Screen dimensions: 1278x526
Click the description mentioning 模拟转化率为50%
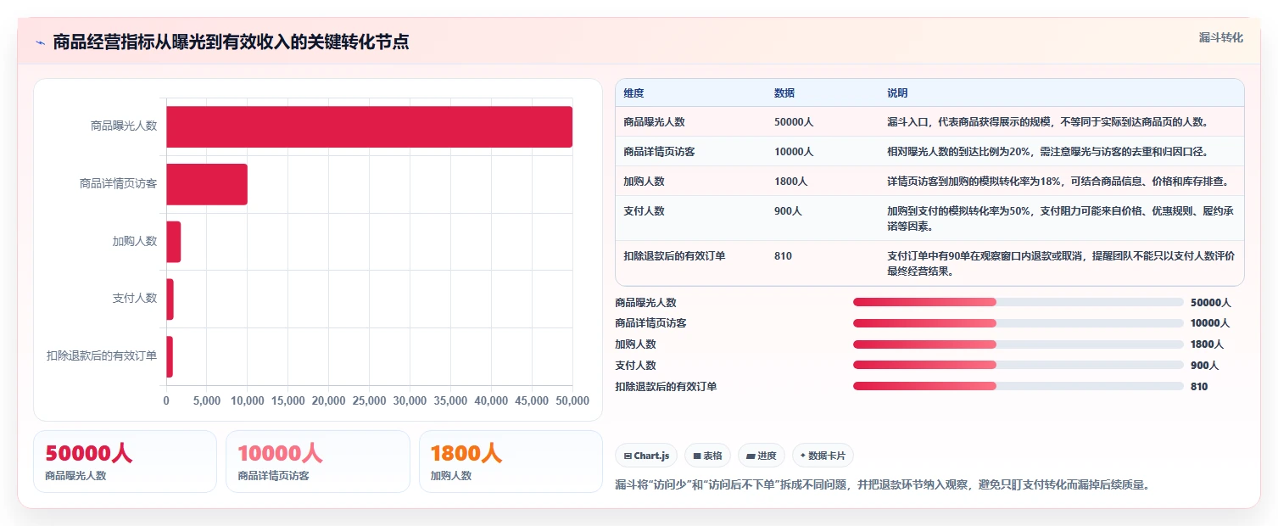(x=1060, y=219)
